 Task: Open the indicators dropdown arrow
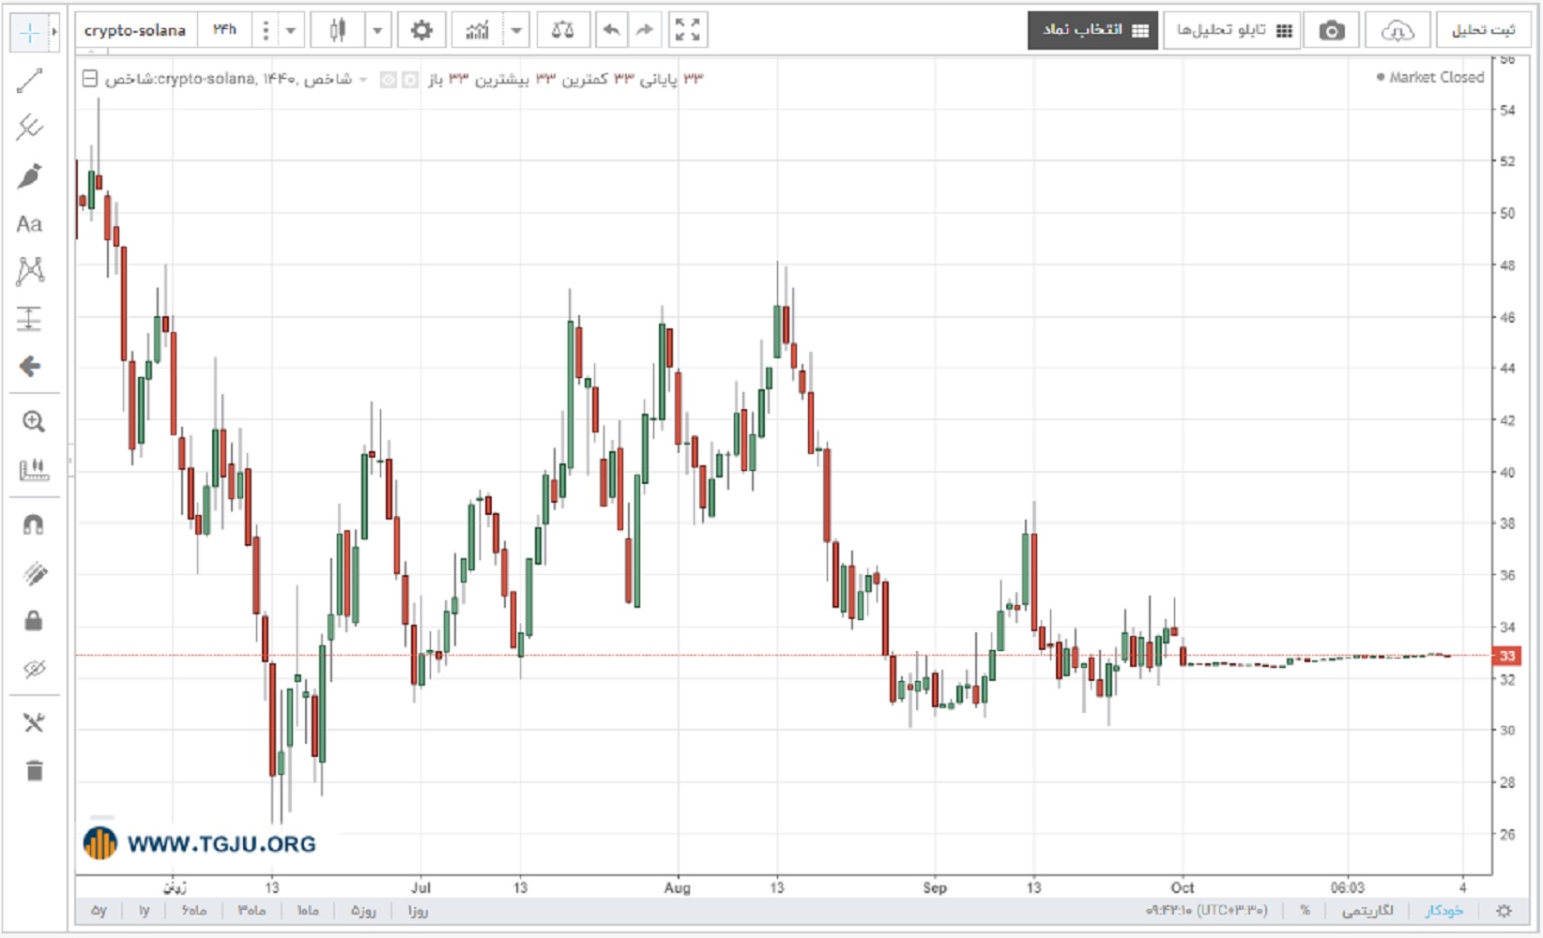click(516, 30)
